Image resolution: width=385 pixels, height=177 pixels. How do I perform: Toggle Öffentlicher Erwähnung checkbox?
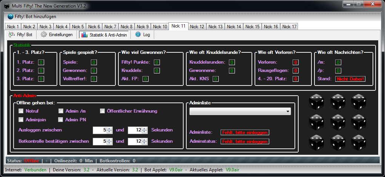103,111
